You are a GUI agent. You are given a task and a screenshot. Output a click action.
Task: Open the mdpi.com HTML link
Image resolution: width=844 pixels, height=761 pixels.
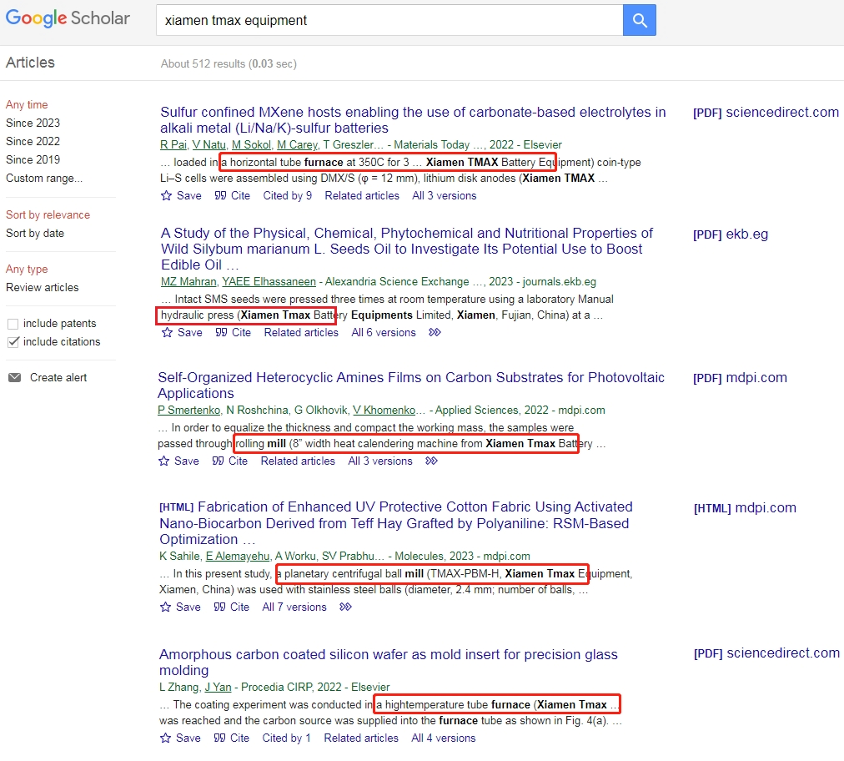[745, 508]
